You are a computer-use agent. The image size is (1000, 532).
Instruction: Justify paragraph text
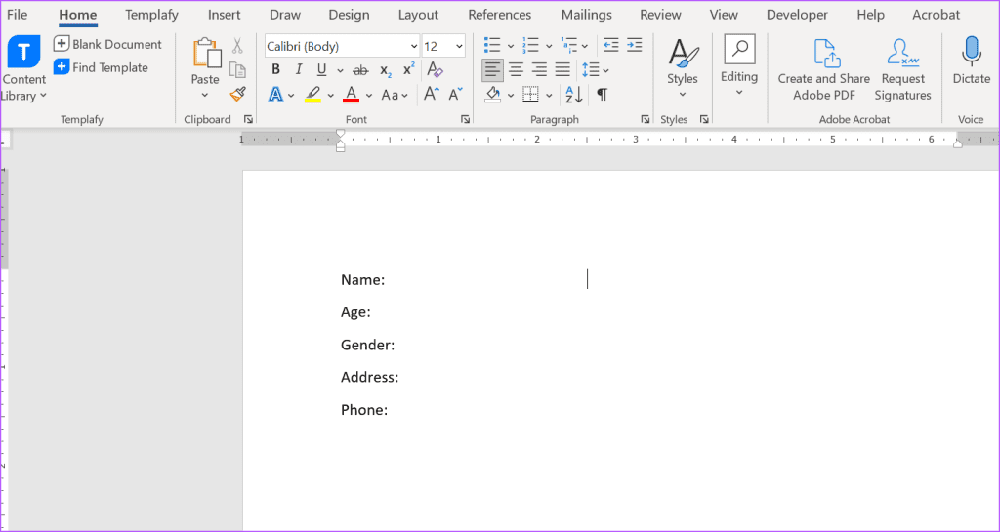pos(562,70)
